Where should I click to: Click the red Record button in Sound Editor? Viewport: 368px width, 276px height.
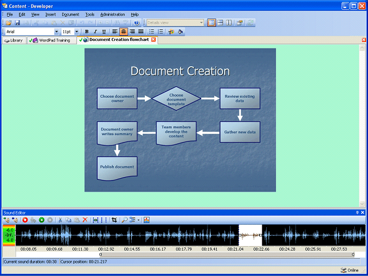tap(25, 220)
